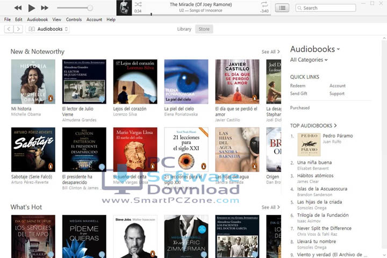Screen dimensions: 387x258
Task: Open Lejos del corazón cover
Action: (135, 82)
